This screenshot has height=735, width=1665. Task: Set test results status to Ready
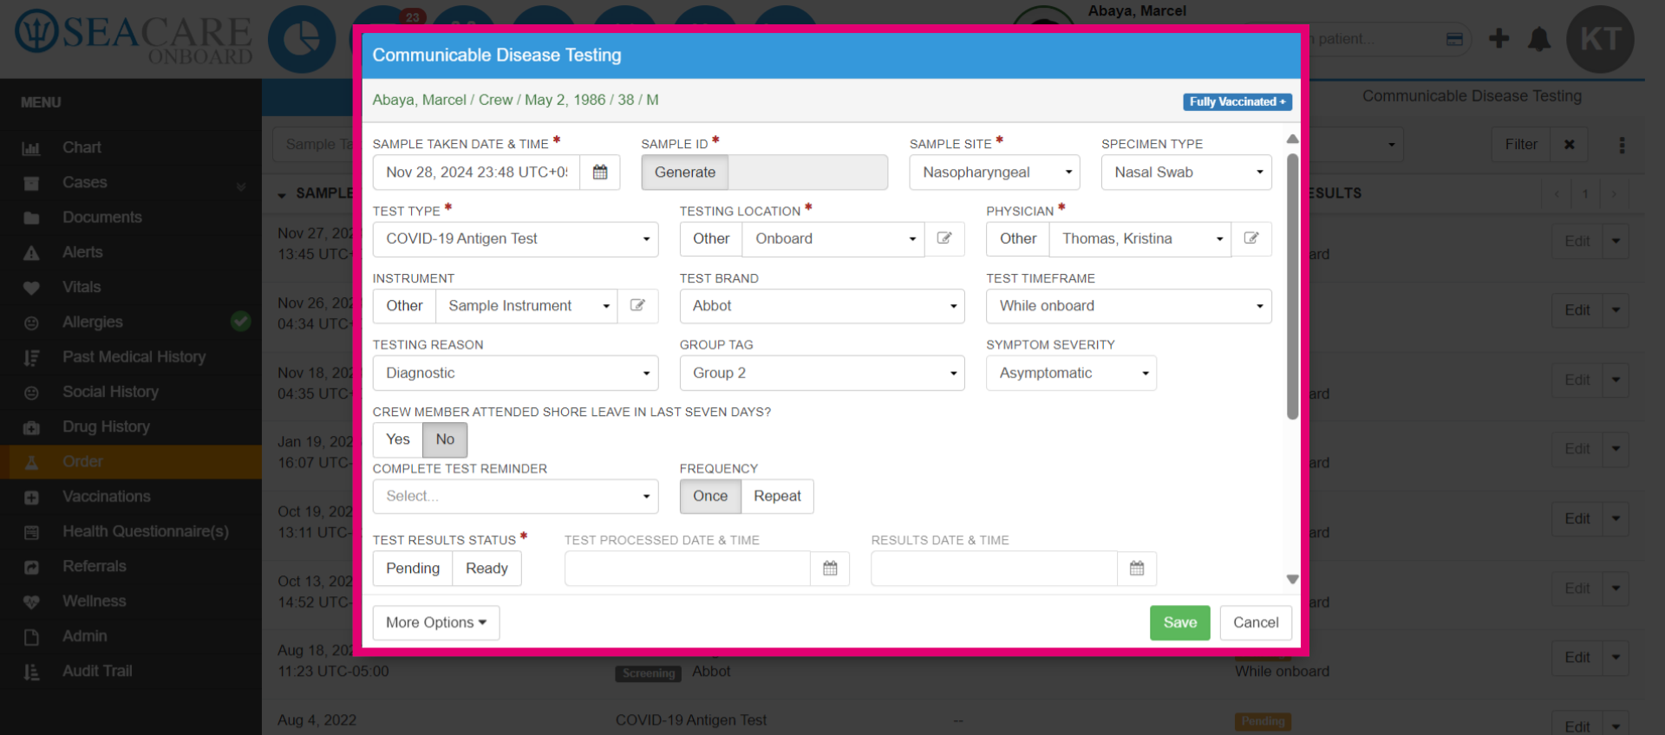pyautogui.click(x=486, y=569)
